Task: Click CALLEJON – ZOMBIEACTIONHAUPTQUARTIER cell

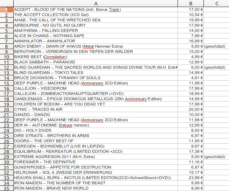Action: pyautogui.click(x=96, y=94)
